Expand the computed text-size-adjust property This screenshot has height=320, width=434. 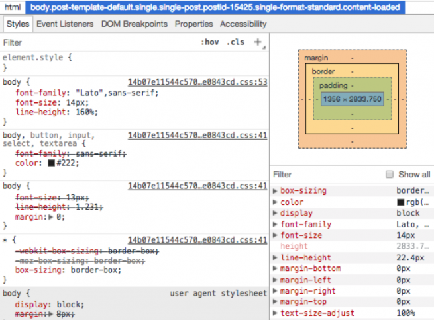pyautogui.click(x=276, y=313)
